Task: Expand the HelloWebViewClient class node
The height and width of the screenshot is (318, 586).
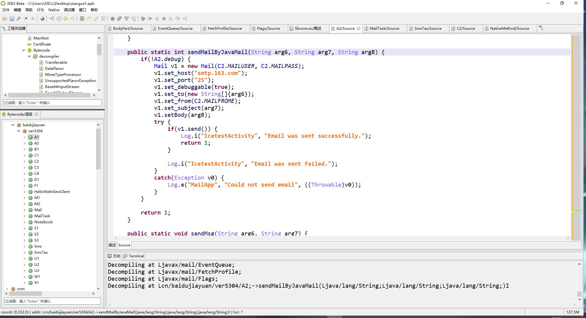Action: pyautogui.click(x=25, y=192)
